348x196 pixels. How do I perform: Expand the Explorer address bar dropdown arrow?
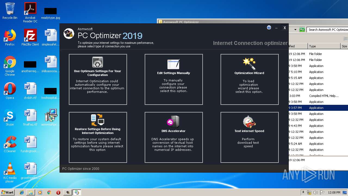[x=295, y=30]
